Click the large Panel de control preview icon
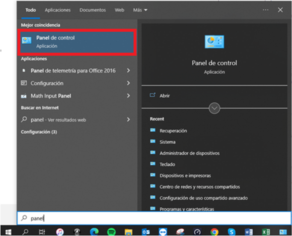This screenshot has width=292, height=236. tap(214, 41)
